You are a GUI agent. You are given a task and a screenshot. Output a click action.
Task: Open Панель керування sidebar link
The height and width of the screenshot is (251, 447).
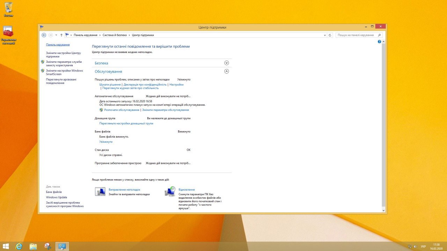(58, 45)
